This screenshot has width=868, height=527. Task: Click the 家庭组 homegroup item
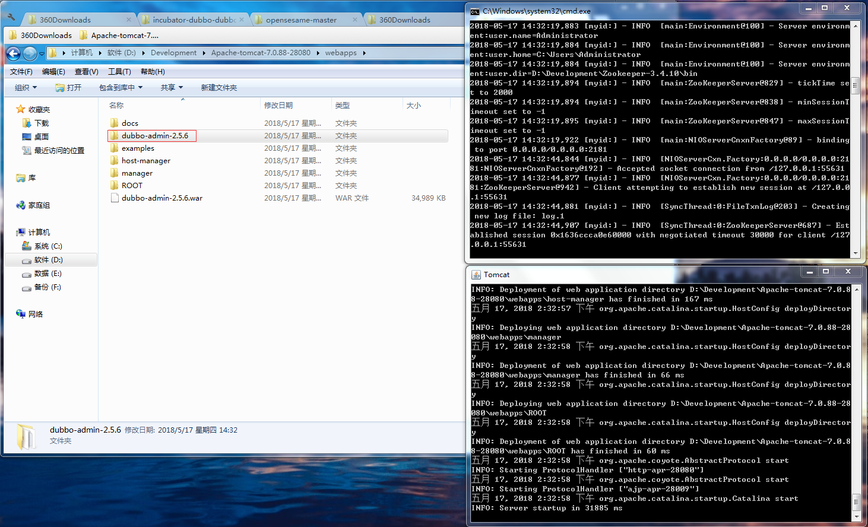pos(39,205)
